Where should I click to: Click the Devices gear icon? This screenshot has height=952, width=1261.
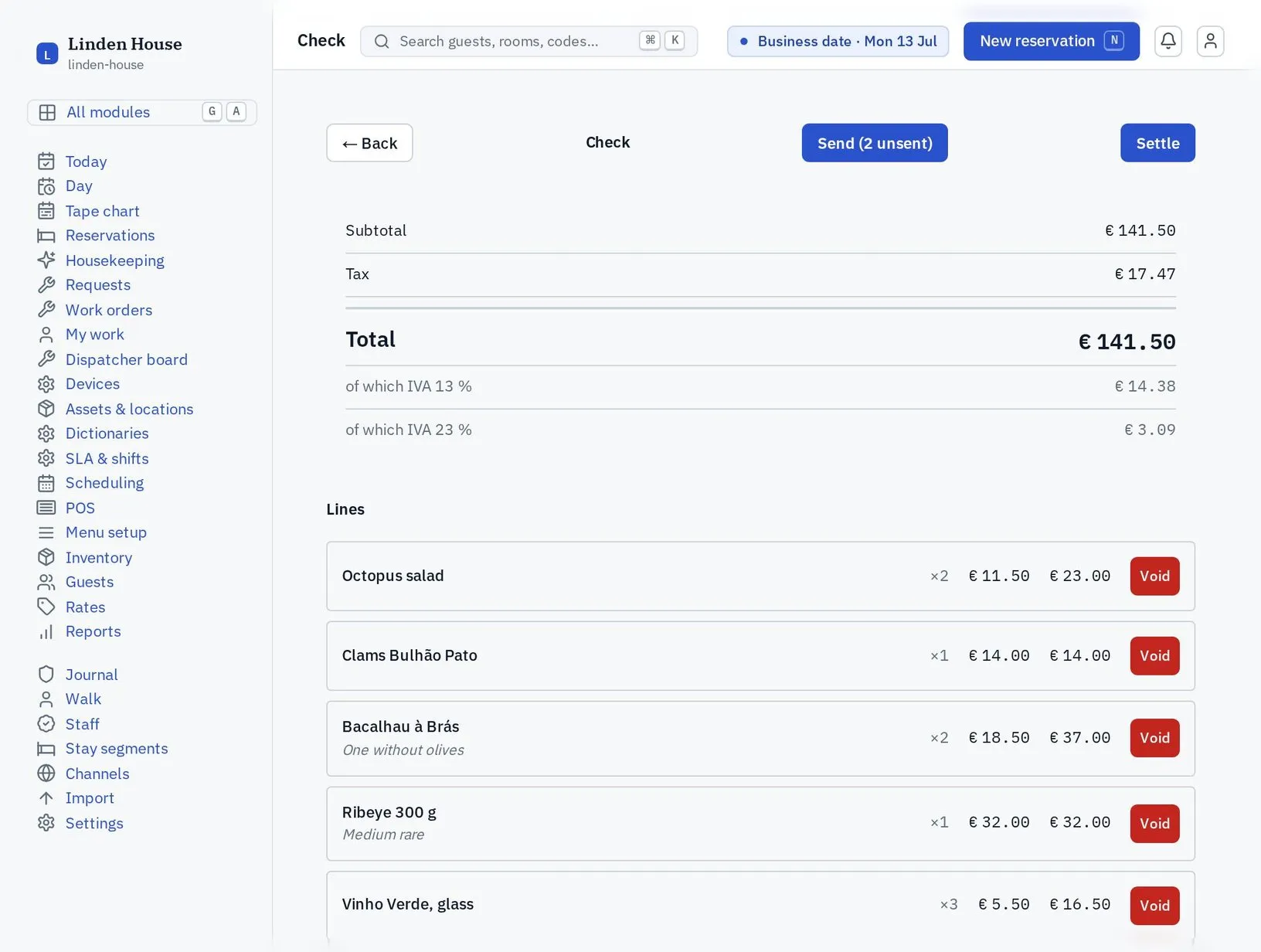(x=46, y=384)
